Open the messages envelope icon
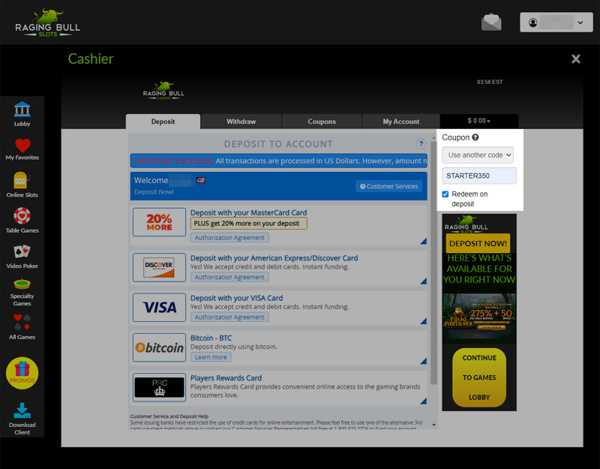The width and height of the screenshot is (600, 469). pos(491,23)
